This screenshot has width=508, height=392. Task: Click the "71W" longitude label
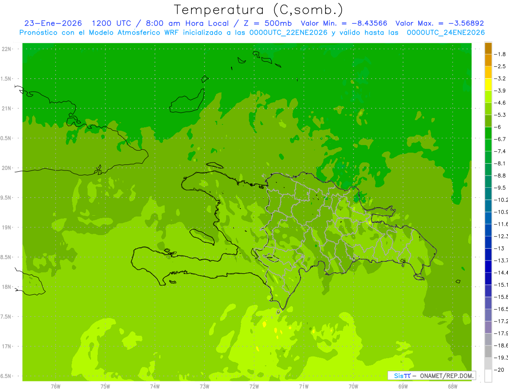click(x=304, y=387)
